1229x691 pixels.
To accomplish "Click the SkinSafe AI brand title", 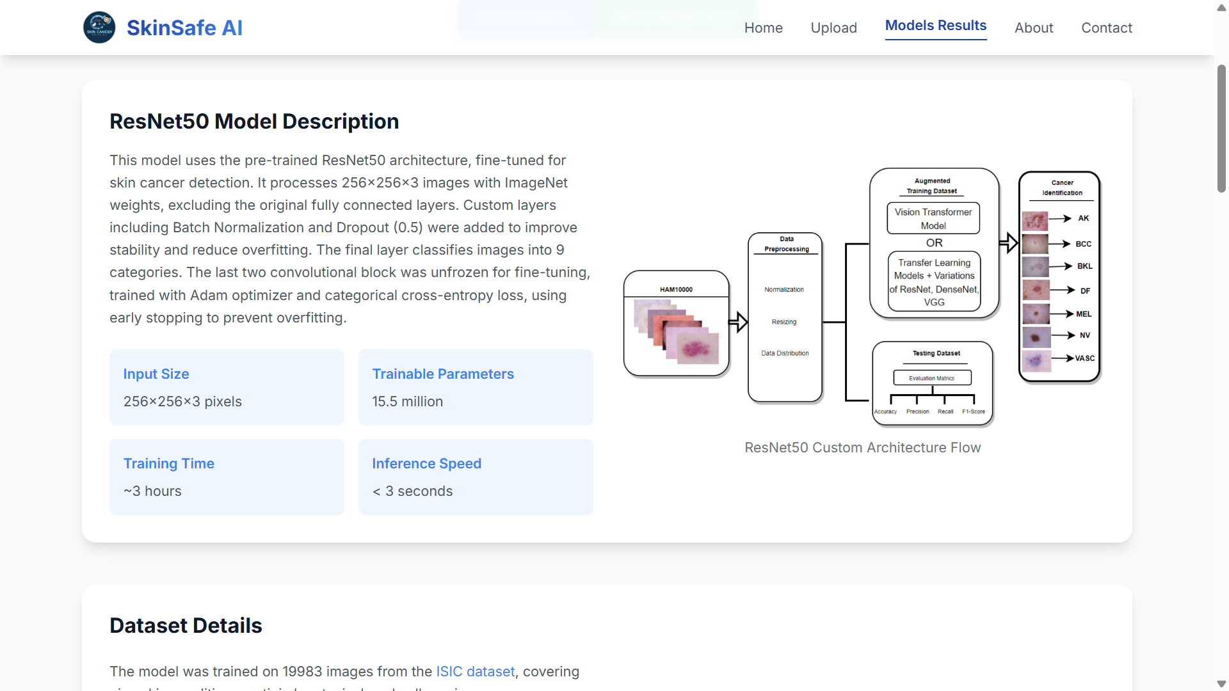I will 184,28.
